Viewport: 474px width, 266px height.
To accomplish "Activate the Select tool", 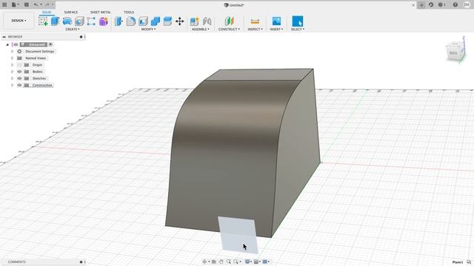I will tap(298, 21).
